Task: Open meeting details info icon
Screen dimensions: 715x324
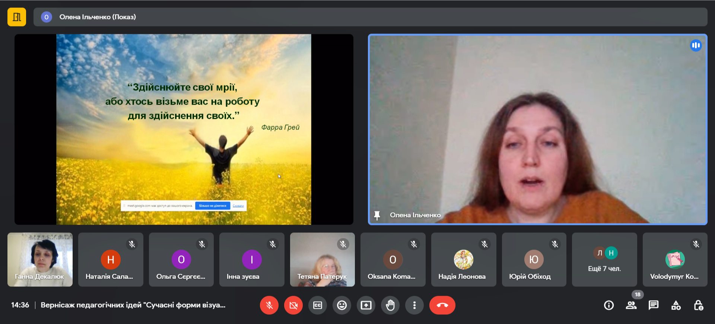Action: pyautogui.click(x=609, y=305)
